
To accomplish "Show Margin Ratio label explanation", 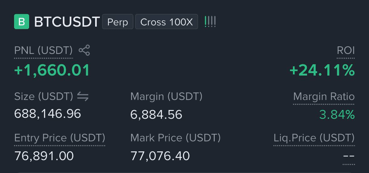I will click(324, 97).
